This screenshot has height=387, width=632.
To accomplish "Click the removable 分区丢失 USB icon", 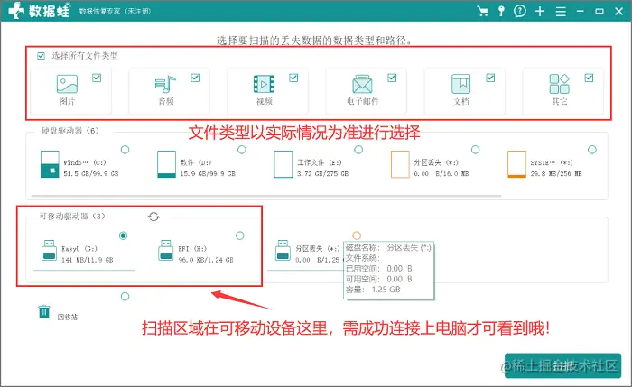I will 283,250.
